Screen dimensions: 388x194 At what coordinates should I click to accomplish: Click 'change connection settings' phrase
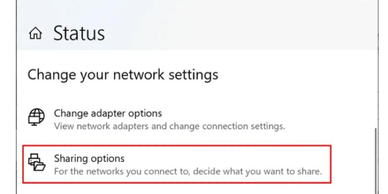(238, 127)
